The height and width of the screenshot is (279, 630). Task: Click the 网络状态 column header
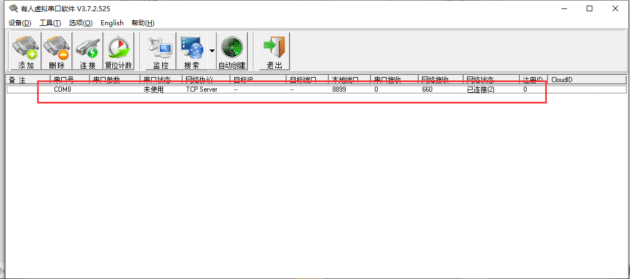491,79
